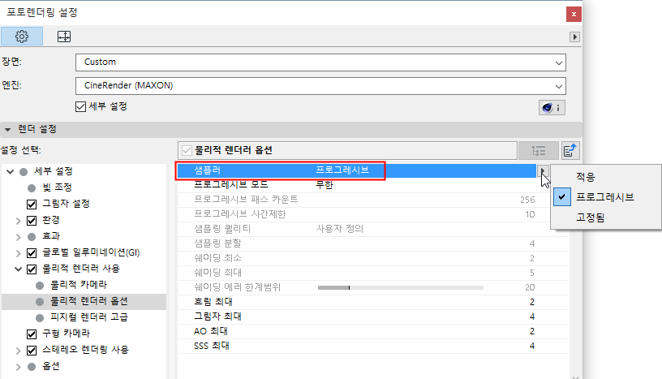Viewport: 662px width, 379px height.
Task: Select 빛 조정 in the settings tree
Action: tap(57, 187)
